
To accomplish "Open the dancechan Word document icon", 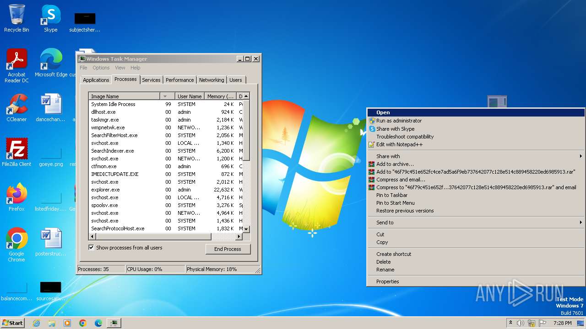I will point(50,108).
